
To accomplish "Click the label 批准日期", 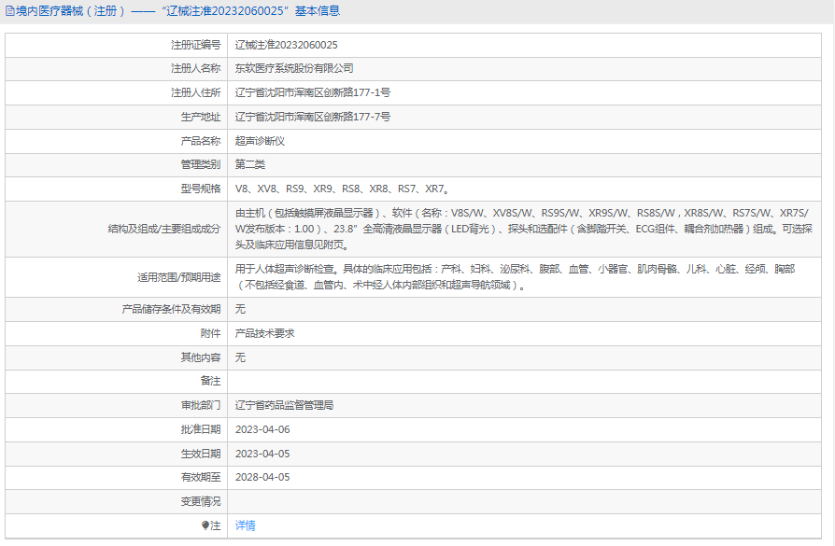I will pyautogui.click(x=200, y=429).
